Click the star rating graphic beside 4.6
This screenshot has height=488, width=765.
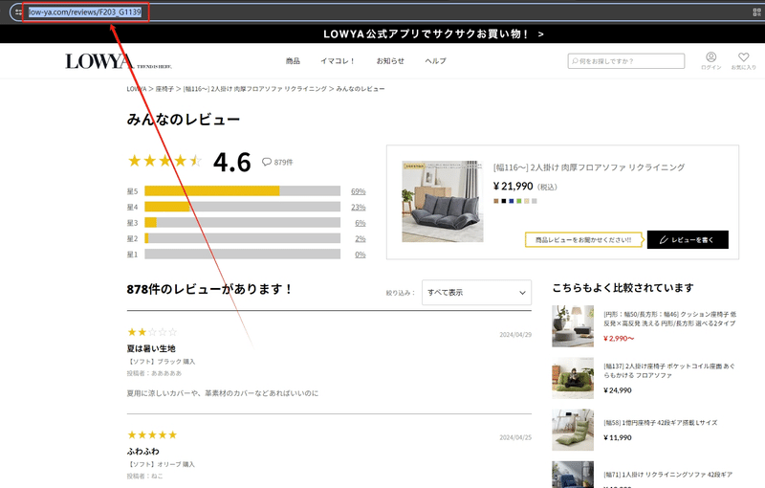click(164, 161)
